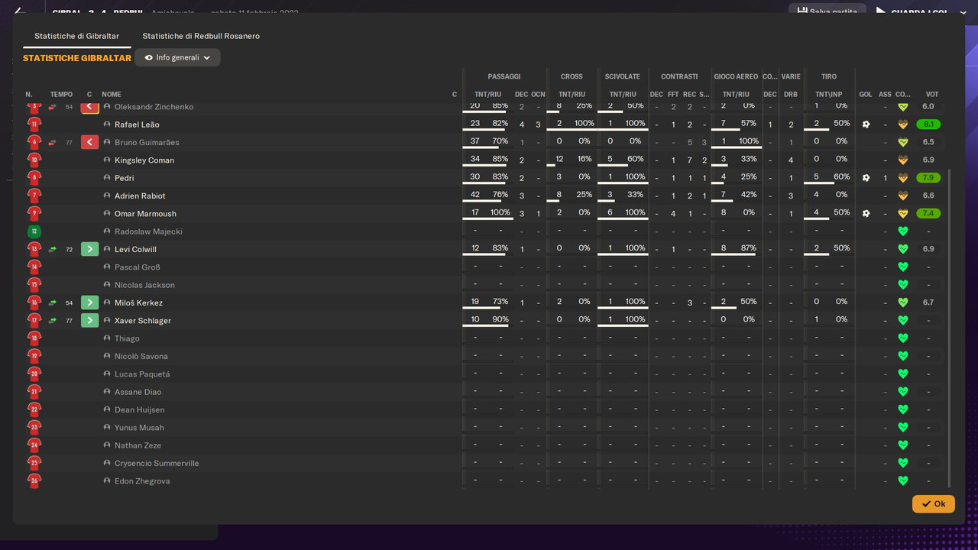Click Rafael Leão's 8.1 rating badge
This screenshot has height=550, width=978.
pos(928,125)
